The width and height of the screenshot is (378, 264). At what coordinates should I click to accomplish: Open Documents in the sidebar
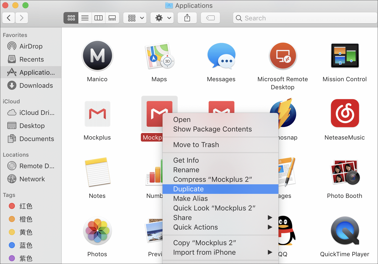pos(31,139)
